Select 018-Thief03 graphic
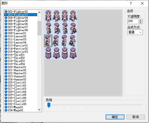The height and width of the screenshot is (123, 149). [21, 61]
